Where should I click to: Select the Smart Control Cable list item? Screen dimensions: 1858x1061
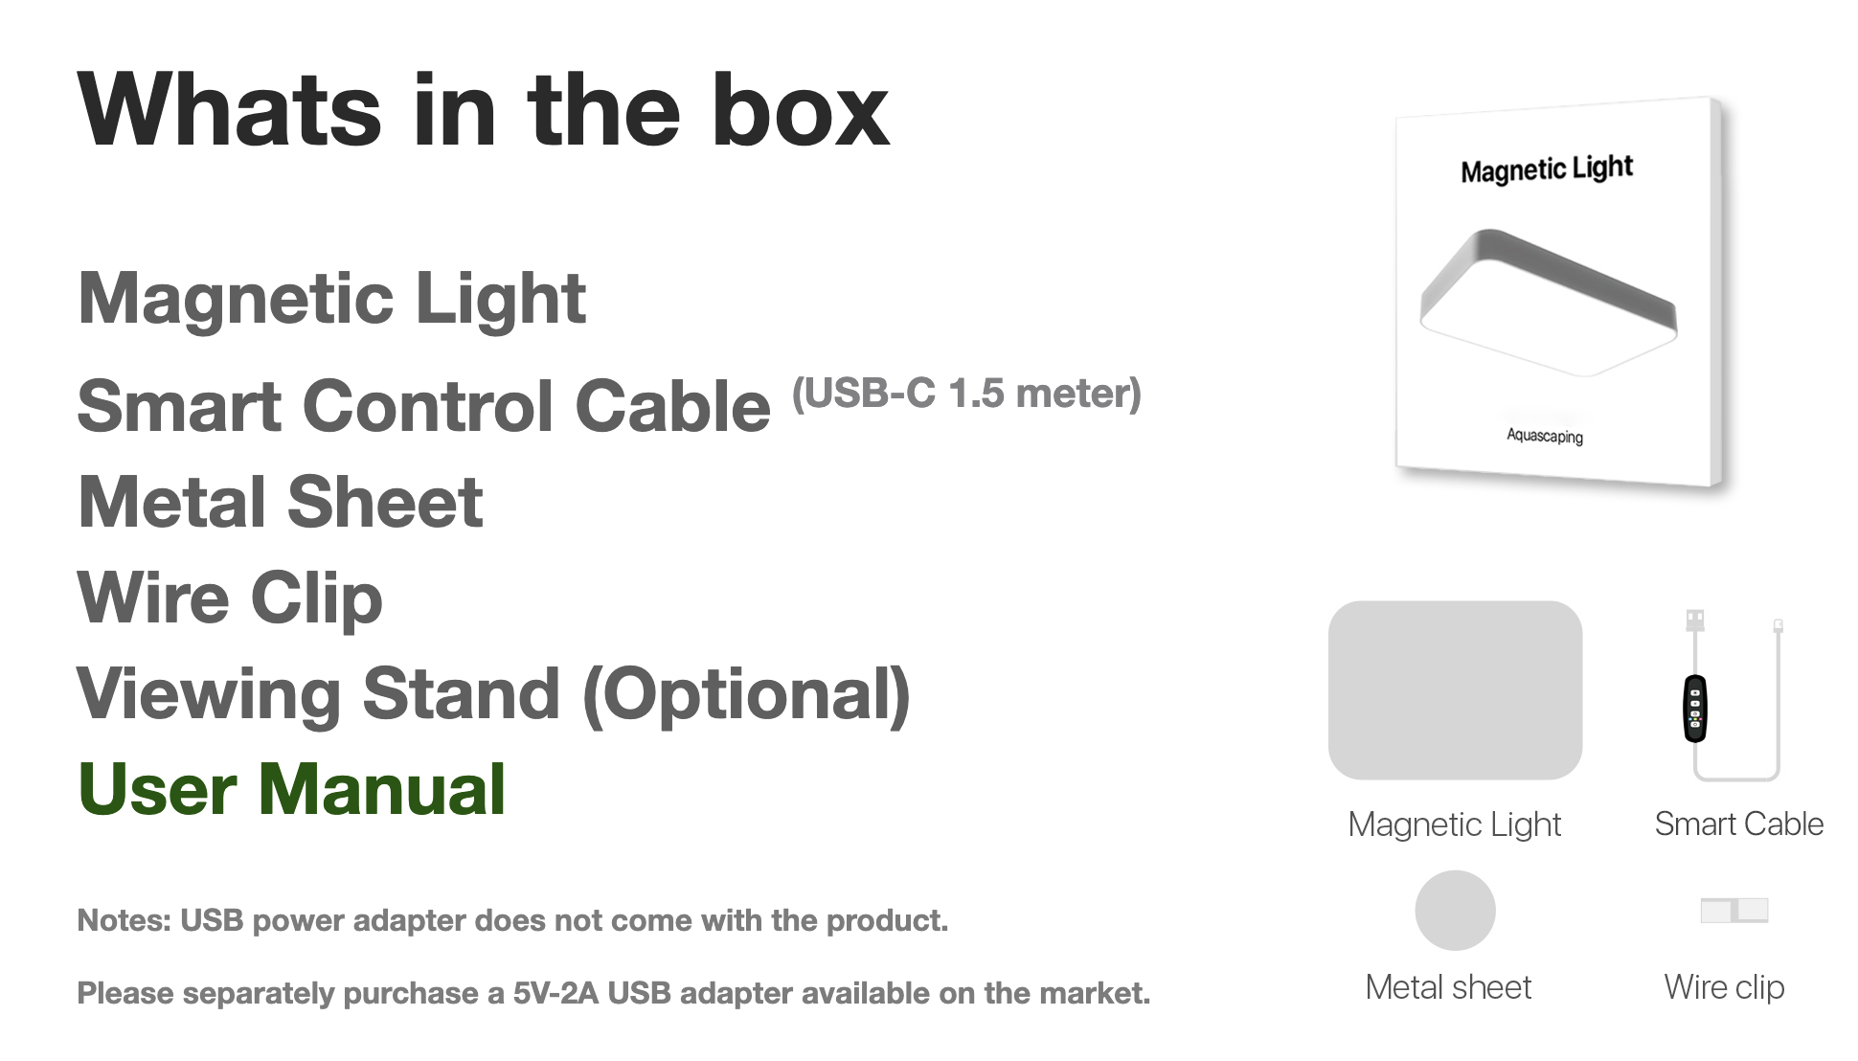[423, 406]
